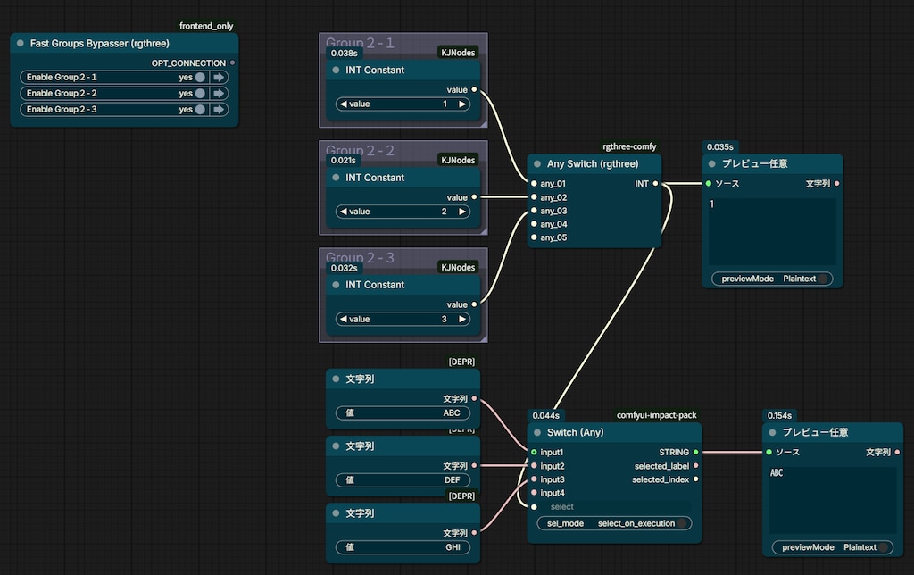Click the preview text area showing ABC
The image size is (914, 575).
tap(833, 500)
